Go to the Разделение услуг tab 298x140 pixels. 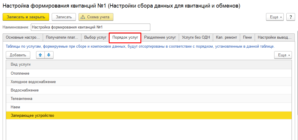[x=160, y=37]
